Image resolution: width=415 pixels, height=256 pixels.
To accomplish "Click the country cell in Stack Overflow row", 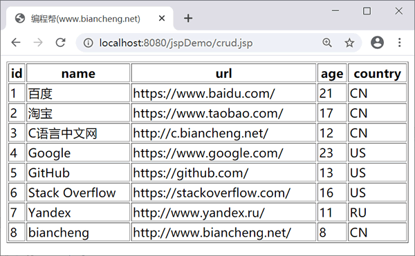I will click(x=378, y=192).
